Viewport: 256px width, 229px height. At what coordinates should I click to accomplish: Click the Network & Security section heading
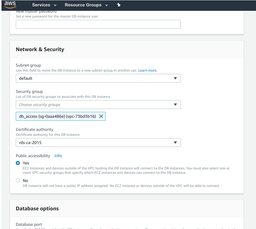pos(40,49)
